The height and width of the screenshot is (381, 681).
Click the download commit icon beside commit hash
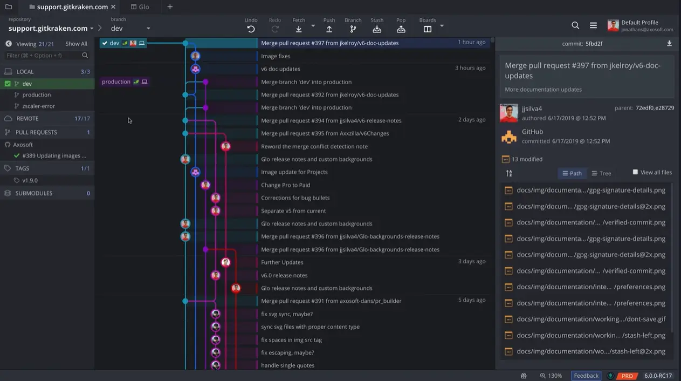669,44
